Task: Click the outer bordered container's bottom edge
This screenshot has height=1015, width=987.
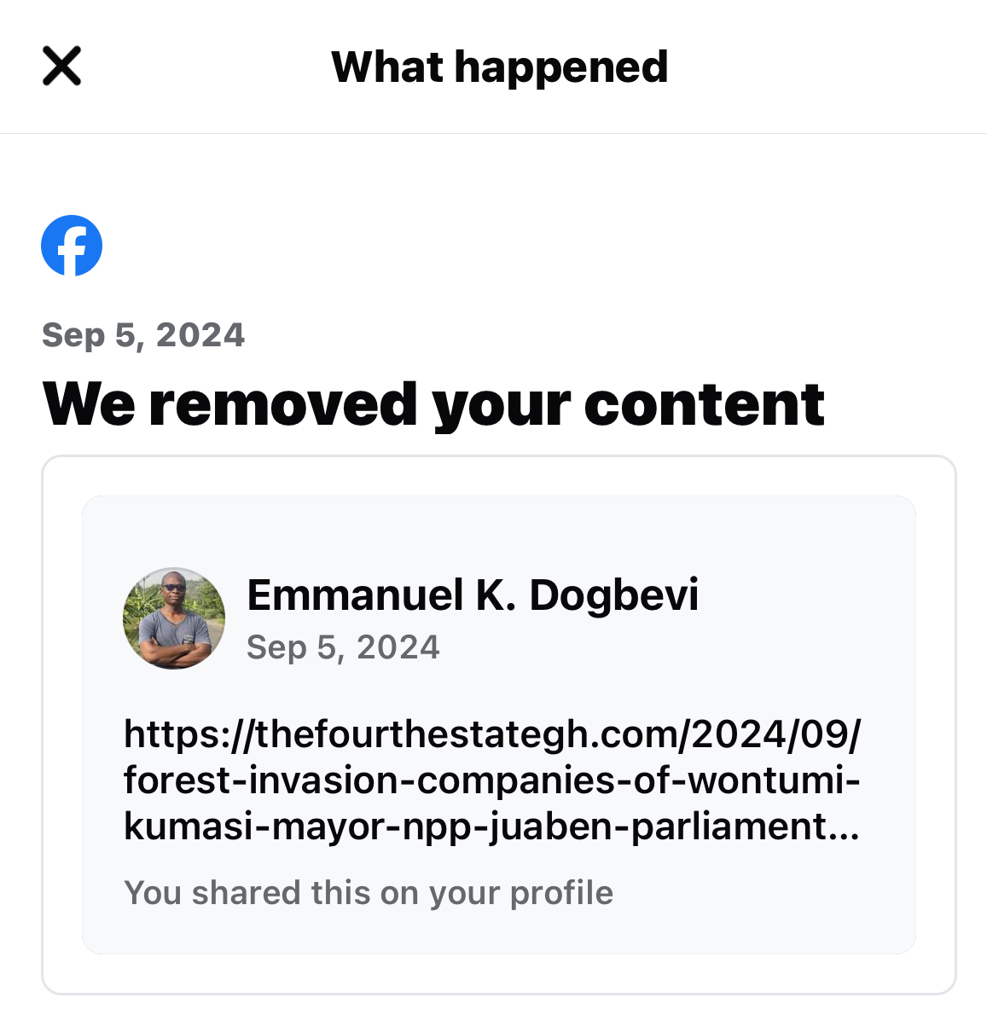Action: pyautogui.click(x=499, y=994)
